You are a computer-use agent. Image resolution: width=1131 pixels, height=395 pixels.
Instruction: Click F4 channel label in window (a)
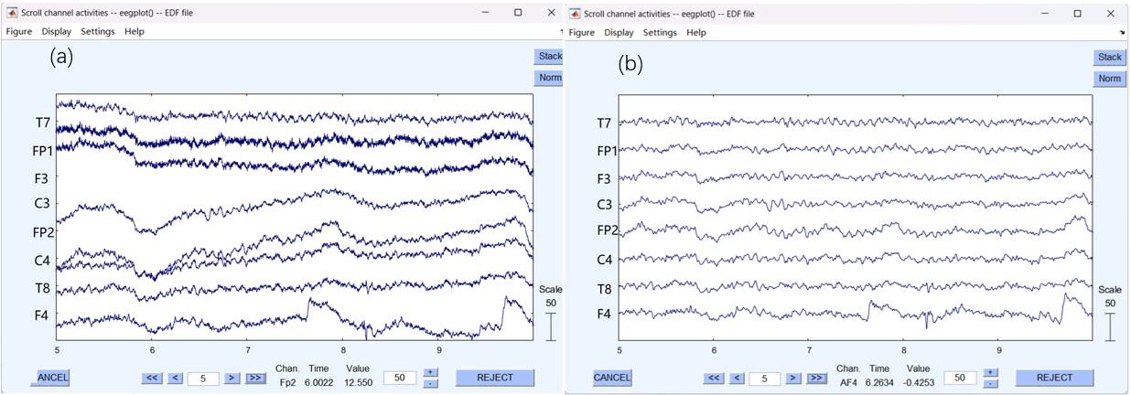coord(42,315)
